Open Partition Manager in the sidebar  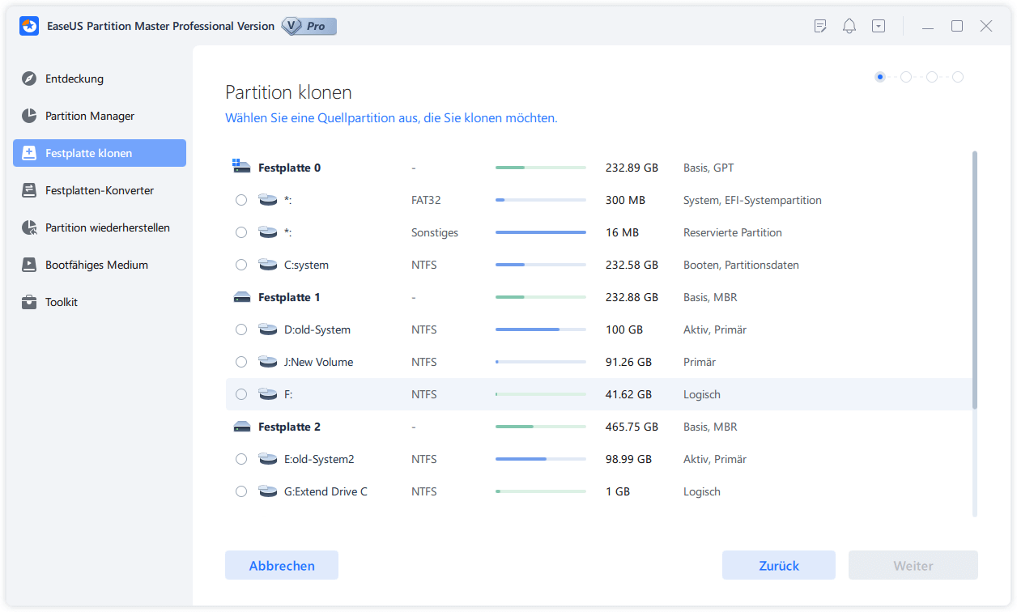tap(100, 116)
